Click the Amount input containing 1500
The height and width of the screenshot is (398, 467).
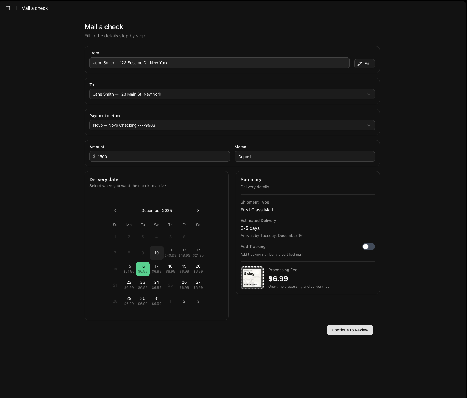click(x=160, y=156)
